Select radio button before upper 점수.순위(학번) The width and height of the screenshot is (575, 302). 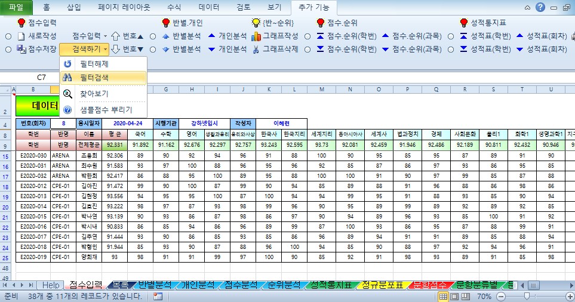point(308,36)
